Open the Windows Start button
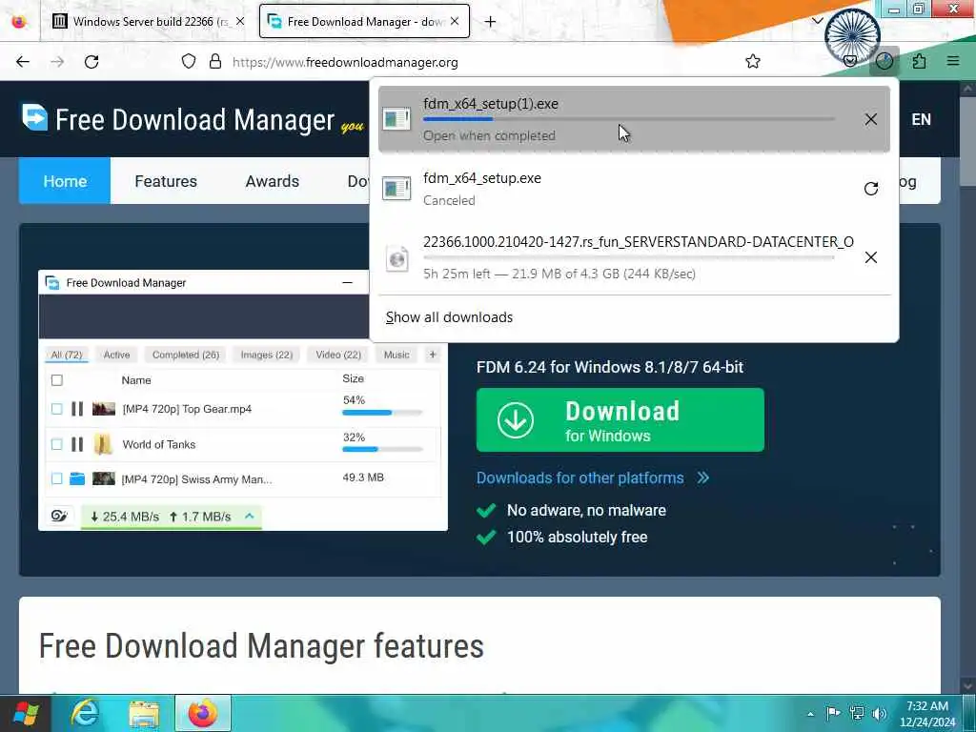The image size is (976, 732). point(26,713)
